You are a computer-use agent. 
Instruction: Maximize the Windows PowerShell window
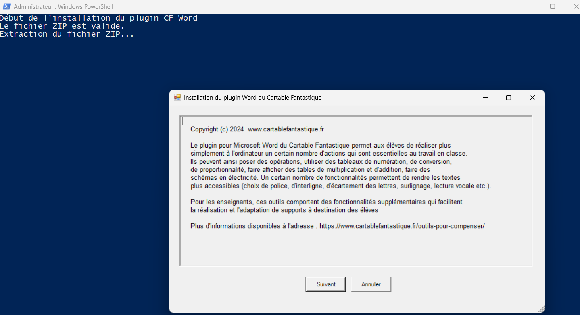pyautogui.click(x=553, y=6)
